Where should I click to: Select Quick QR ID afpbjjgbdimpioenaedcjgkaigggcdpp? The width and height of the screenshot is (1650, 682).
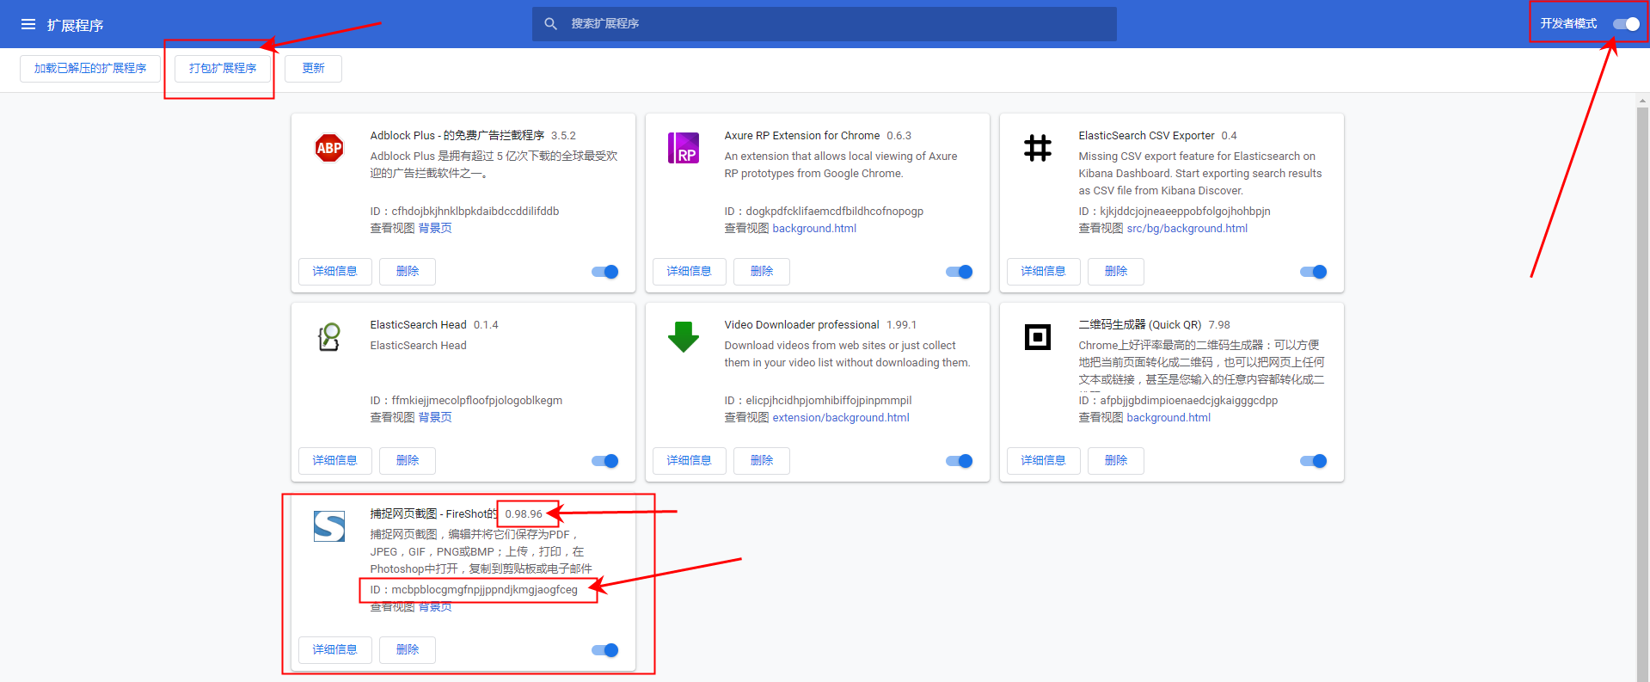coord(1189,401)
